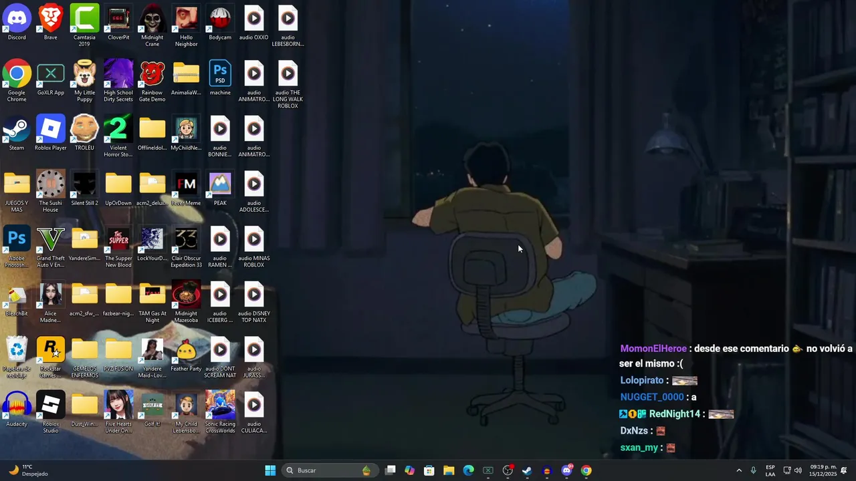This screenshot has width=856, height=481.
Task: Select the Fever Meme FM icon
Action: pyautogui.click(x=186, y=189)
